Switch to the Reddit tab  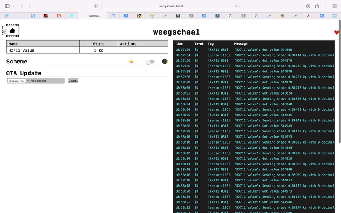[59, 16]
